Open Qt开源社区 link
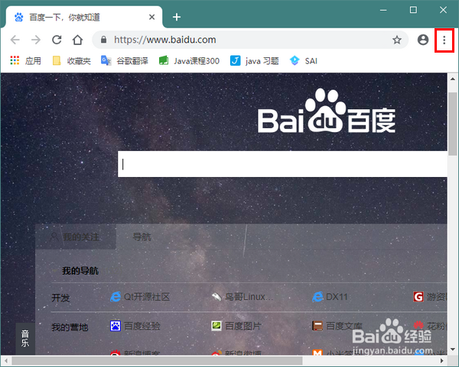 coord(140,297)
